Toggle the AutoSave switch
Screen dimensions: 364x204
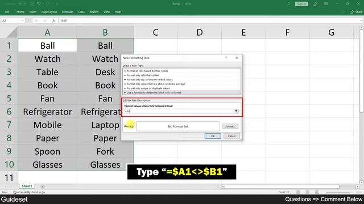pyautogui.click(x=23, y=4)
